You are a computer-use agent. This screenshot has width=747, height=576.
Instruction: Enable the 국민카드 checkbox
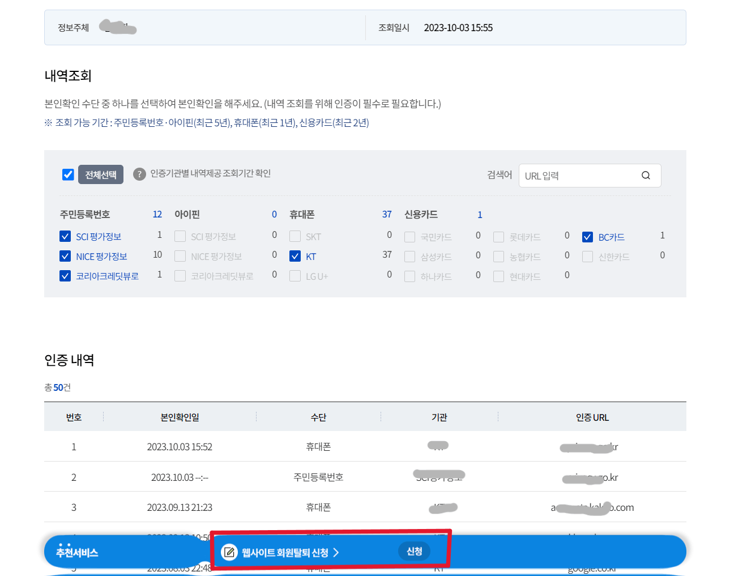[409, 237]
